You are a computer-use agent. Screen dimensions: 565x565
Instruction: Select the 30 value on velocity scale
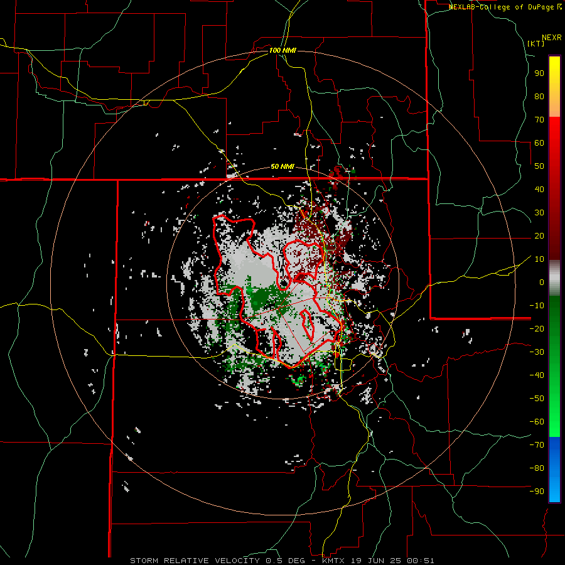pyautogui.click(x=539, y=213)
